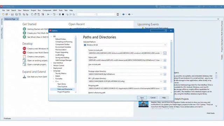The width and height of the screenshot is (224, 126).
Task: Select Environment Variables in options tree
Action: 63,47
